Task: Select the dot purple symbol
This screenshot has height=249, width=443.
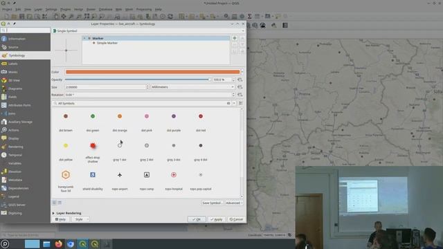Action: (174, 116)
